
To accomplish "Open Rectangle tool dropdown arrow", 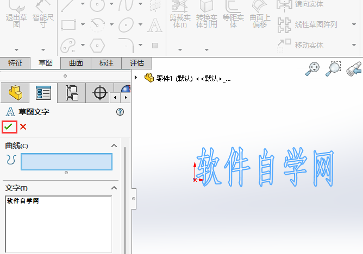I will 83,24.
